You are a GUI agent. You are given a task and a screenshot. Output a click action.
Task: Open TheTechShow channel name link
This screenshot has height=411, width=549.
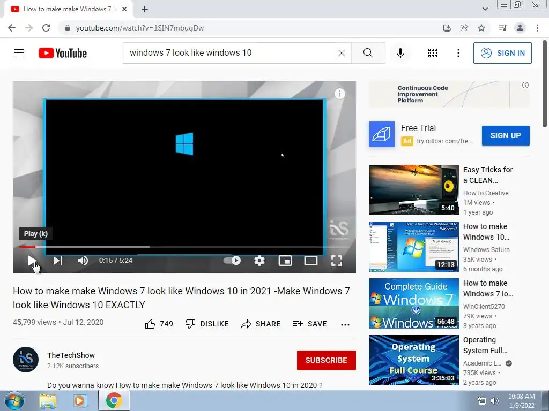pos(71,355)
